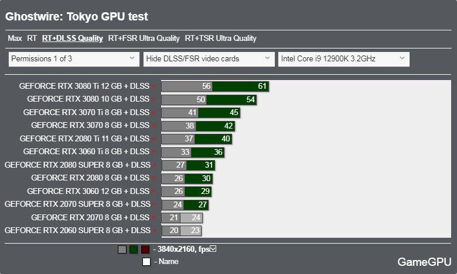The width and height of the screenshot is (457, 274).
Task: Click GEFORCE RTX 3080 Ti 12 GB + DLSS label
Action: coord(84,86)
